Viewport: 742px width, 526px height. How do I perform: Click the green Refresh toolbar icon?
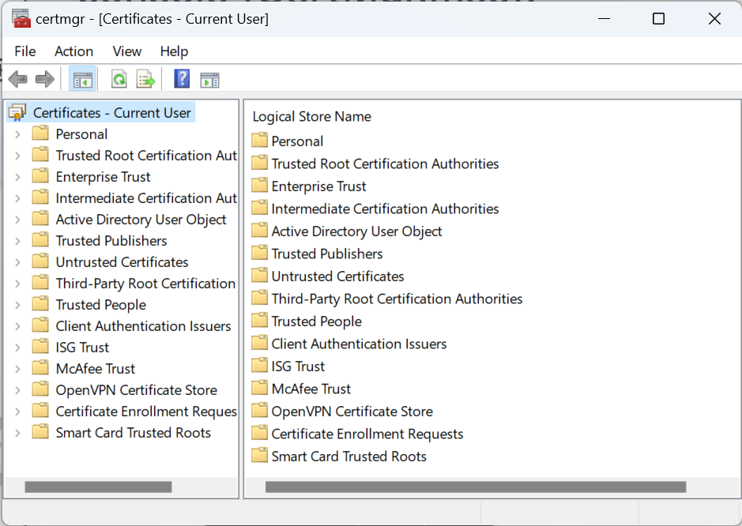(x=119, y=79)
